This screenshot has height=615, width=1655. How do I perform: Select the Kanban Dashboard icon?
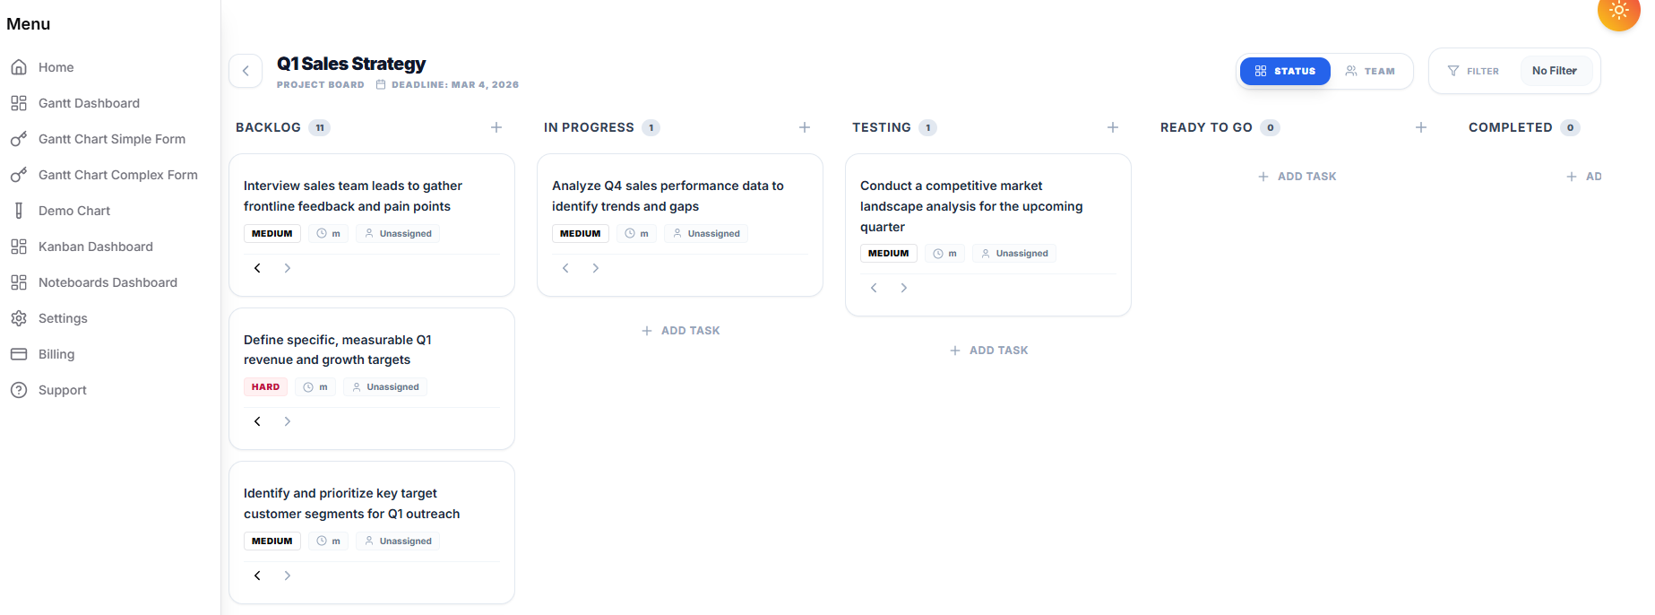tap(19, 247)
